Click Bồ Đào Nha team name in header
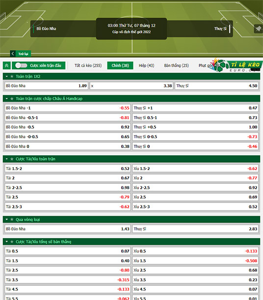This screenshot has width=263, height=300. coord(46,29)
